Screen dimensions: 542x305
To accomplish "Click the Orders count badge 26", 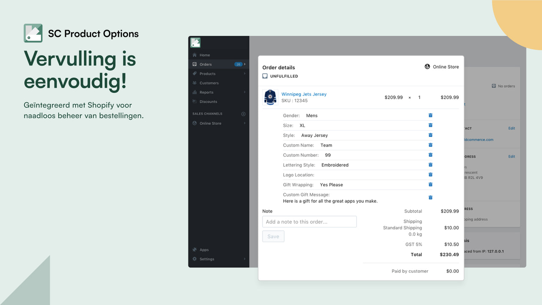I will [238, 64].
